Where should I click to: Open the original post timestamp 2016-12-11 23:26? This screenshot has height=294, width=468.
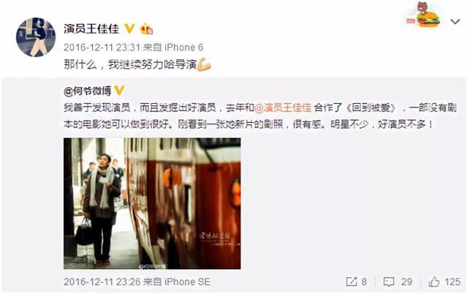[102, 282]
